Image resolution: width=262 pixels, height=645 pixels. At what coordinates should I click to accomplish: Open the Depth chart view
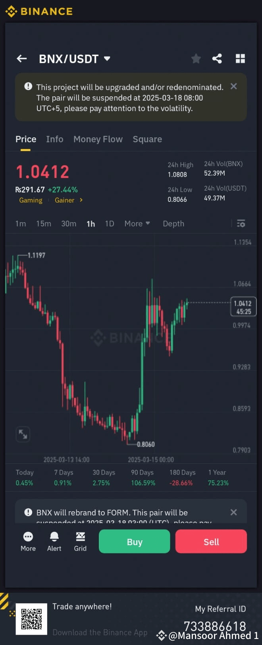(x=173, y=224)
